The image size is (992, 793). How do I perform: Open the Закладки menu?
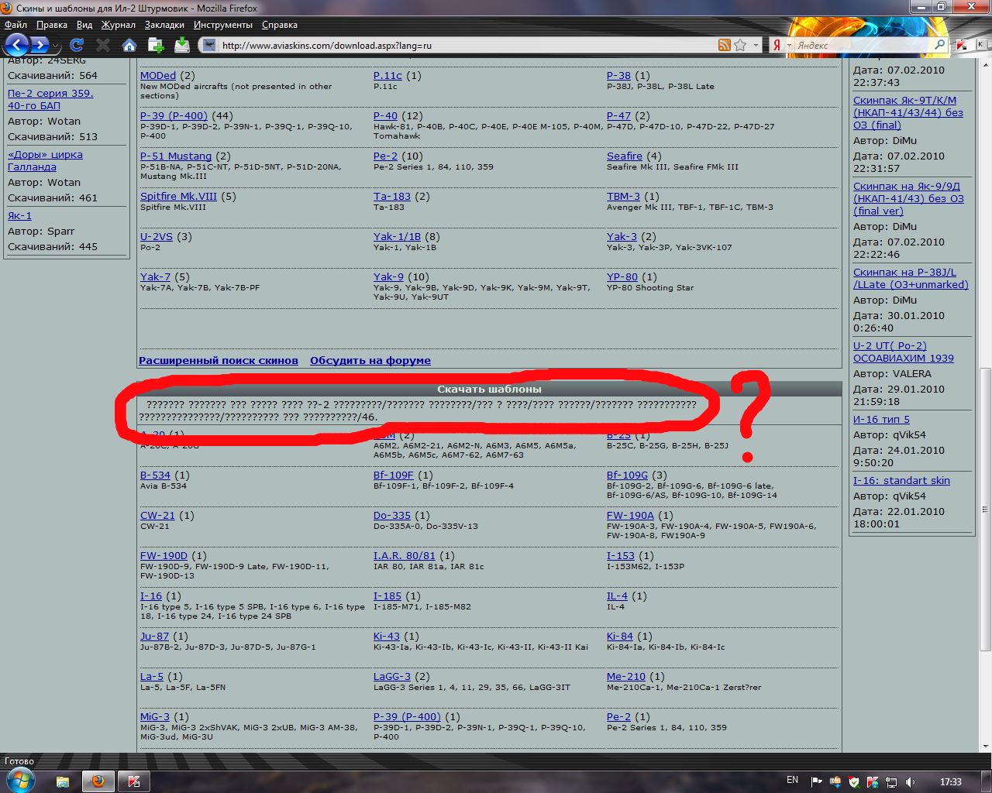click(164, 25)
